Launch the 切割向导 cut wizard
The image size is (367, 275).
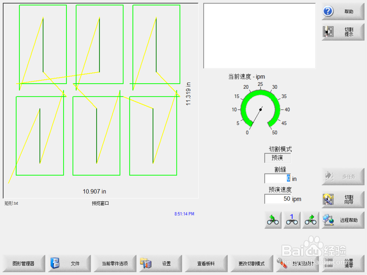(x=343, y=199)
